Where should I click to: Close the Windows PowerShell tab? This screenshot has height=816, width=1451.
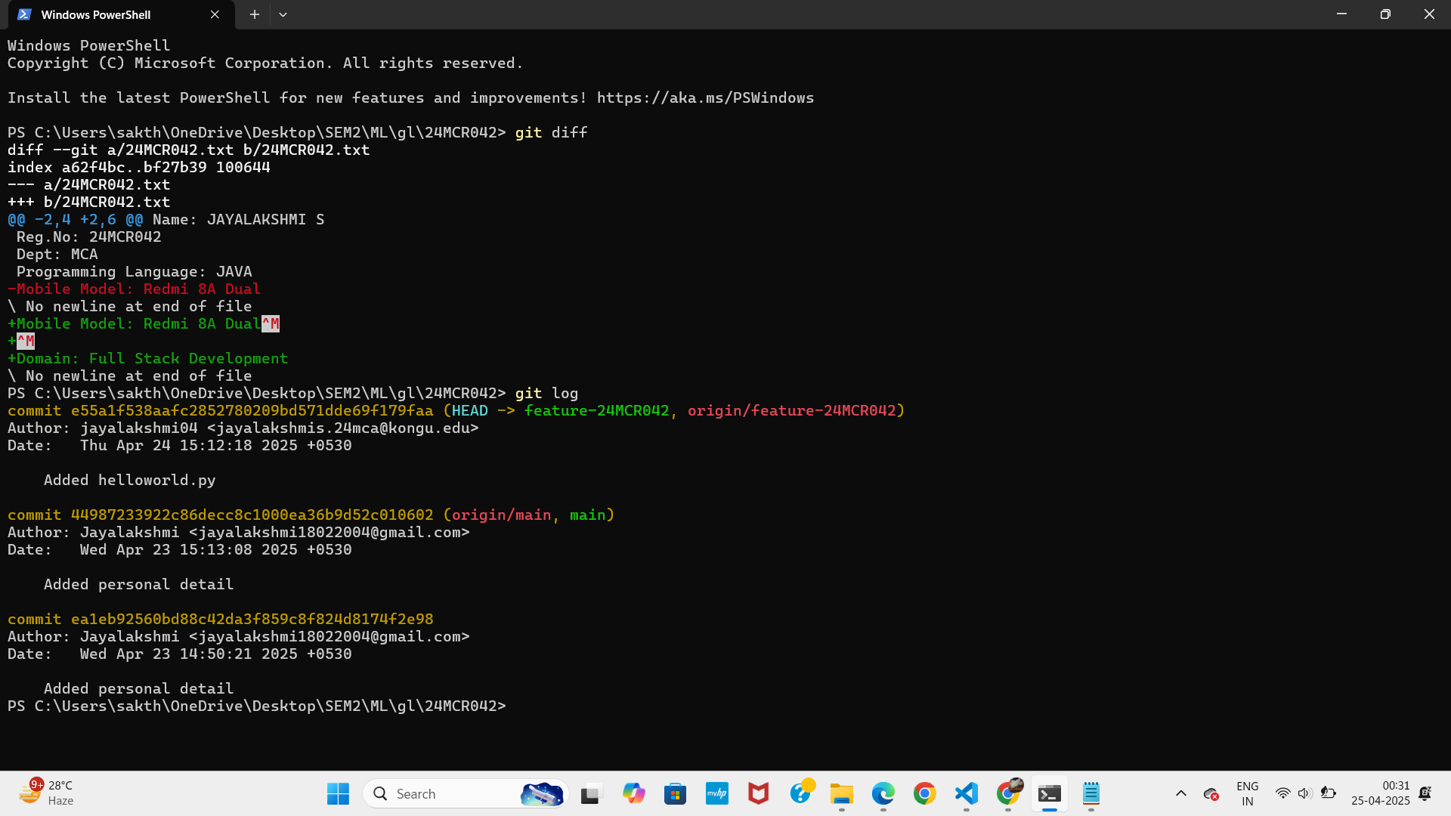tap(215, 14)
